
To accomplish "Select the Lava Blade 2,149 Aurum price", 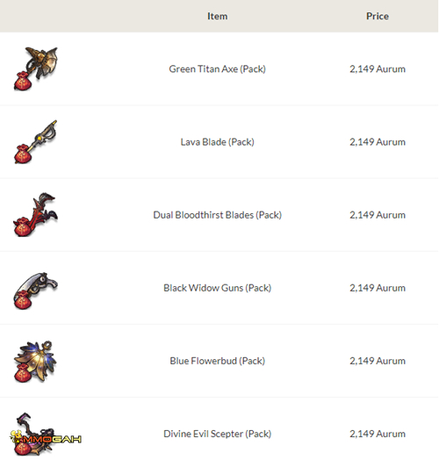I will (x=378, y=142).
